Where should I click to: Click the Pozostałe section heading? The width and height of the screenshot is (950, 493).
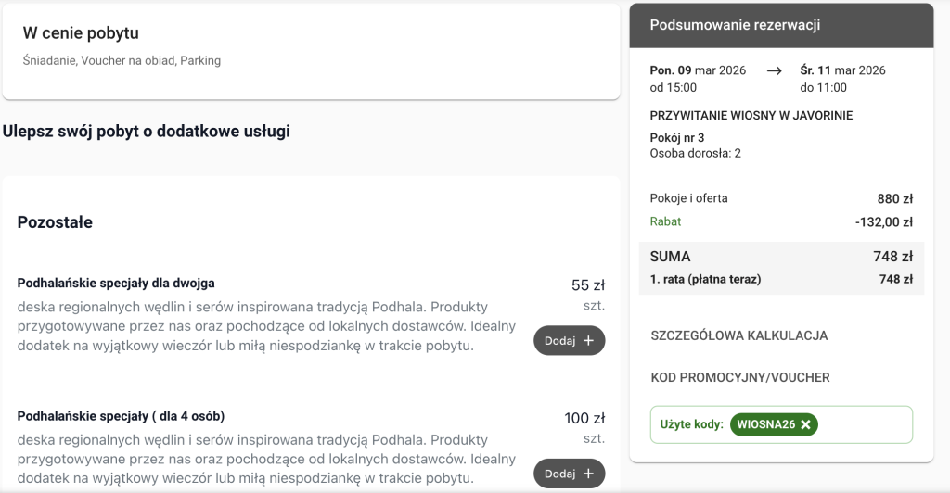[x=55, y=222]
